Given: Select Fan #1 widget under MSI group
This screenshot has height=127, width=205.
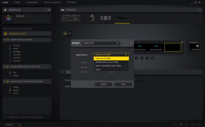Looking at the screenshot, I should (16, 90).
